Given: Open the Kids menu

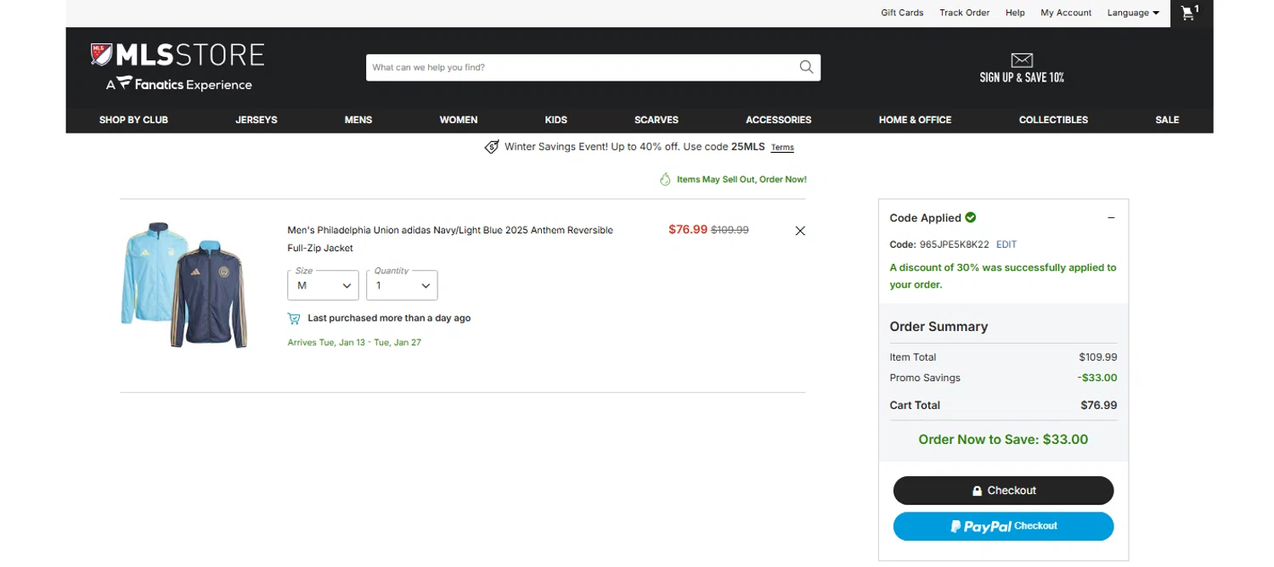Looking at the screenshot, I should coord(556,120).
